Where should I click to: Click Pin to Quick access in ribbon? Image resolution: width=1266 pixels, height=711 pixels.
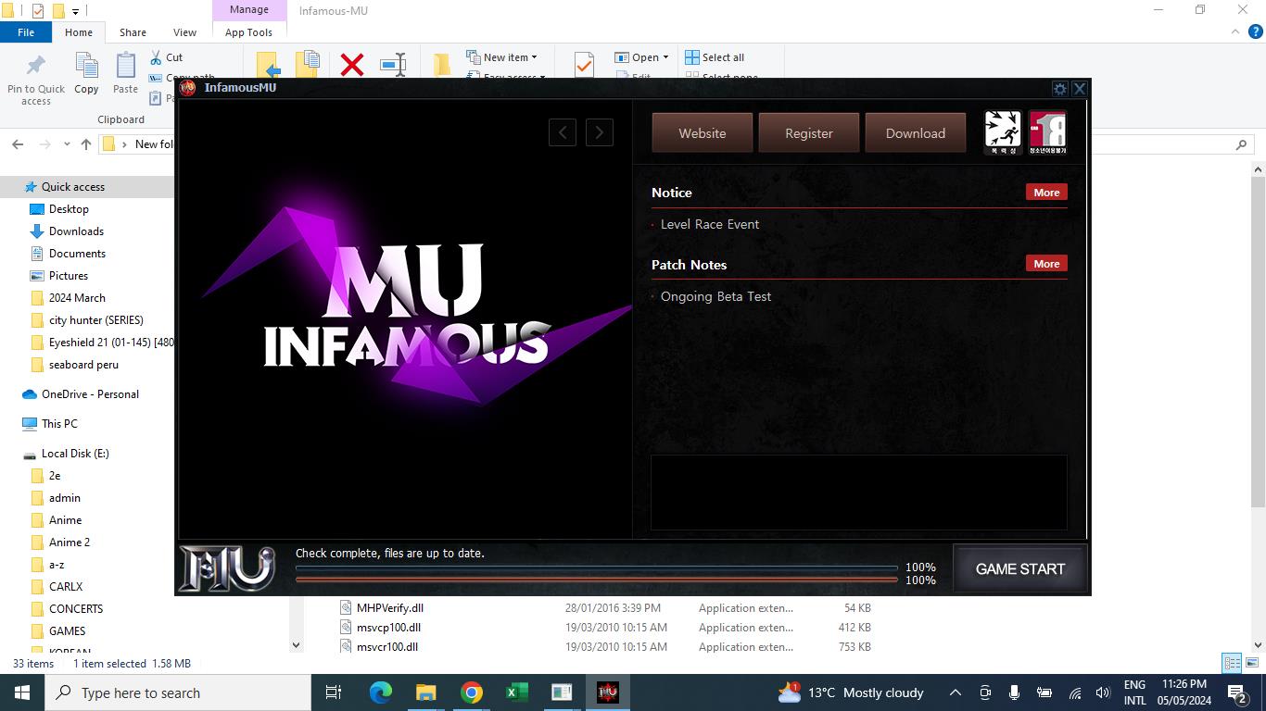coord(36,79)
